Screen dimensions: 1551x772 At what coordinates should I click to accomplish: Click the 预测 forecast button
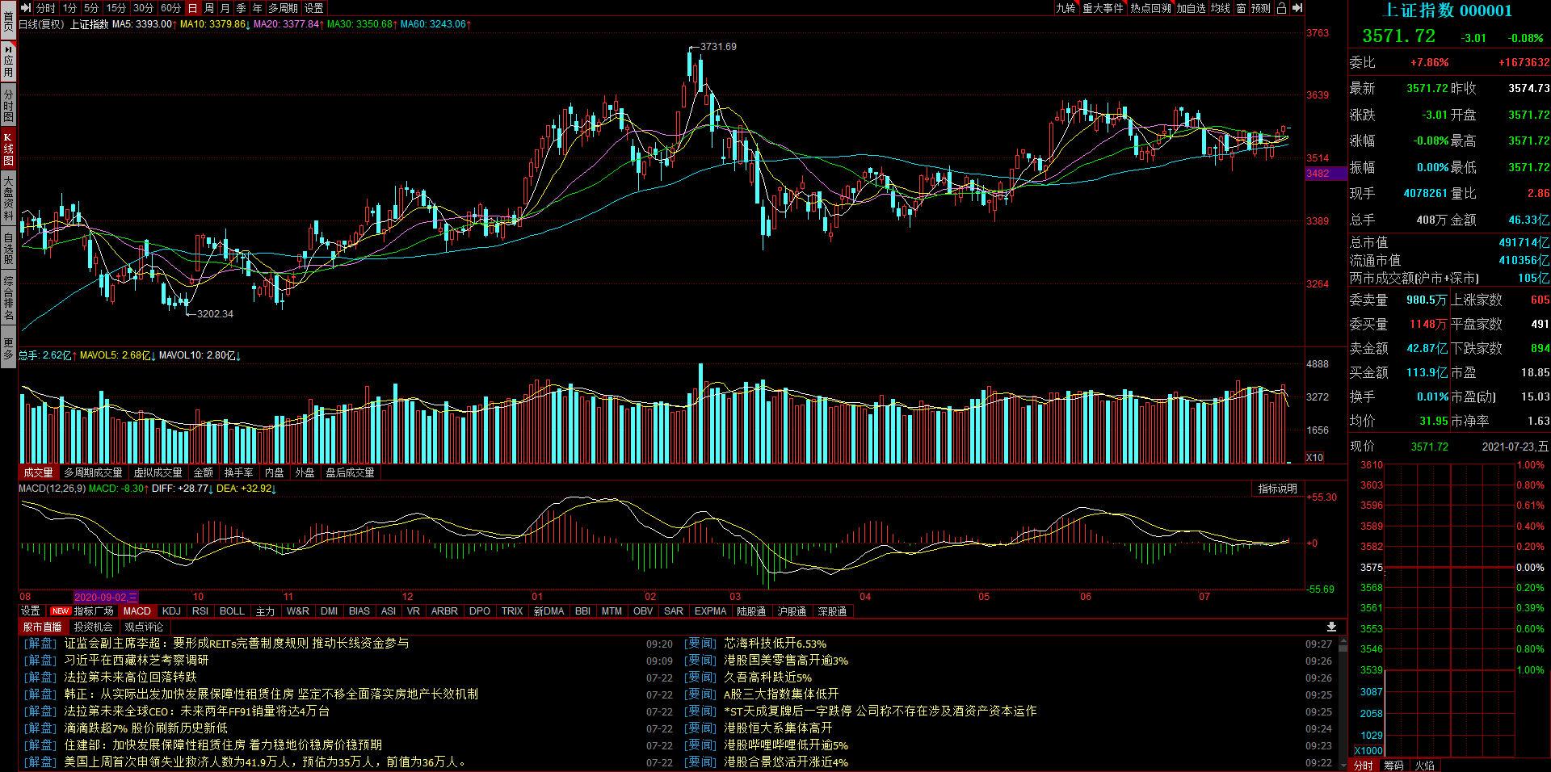[1260, 8]
